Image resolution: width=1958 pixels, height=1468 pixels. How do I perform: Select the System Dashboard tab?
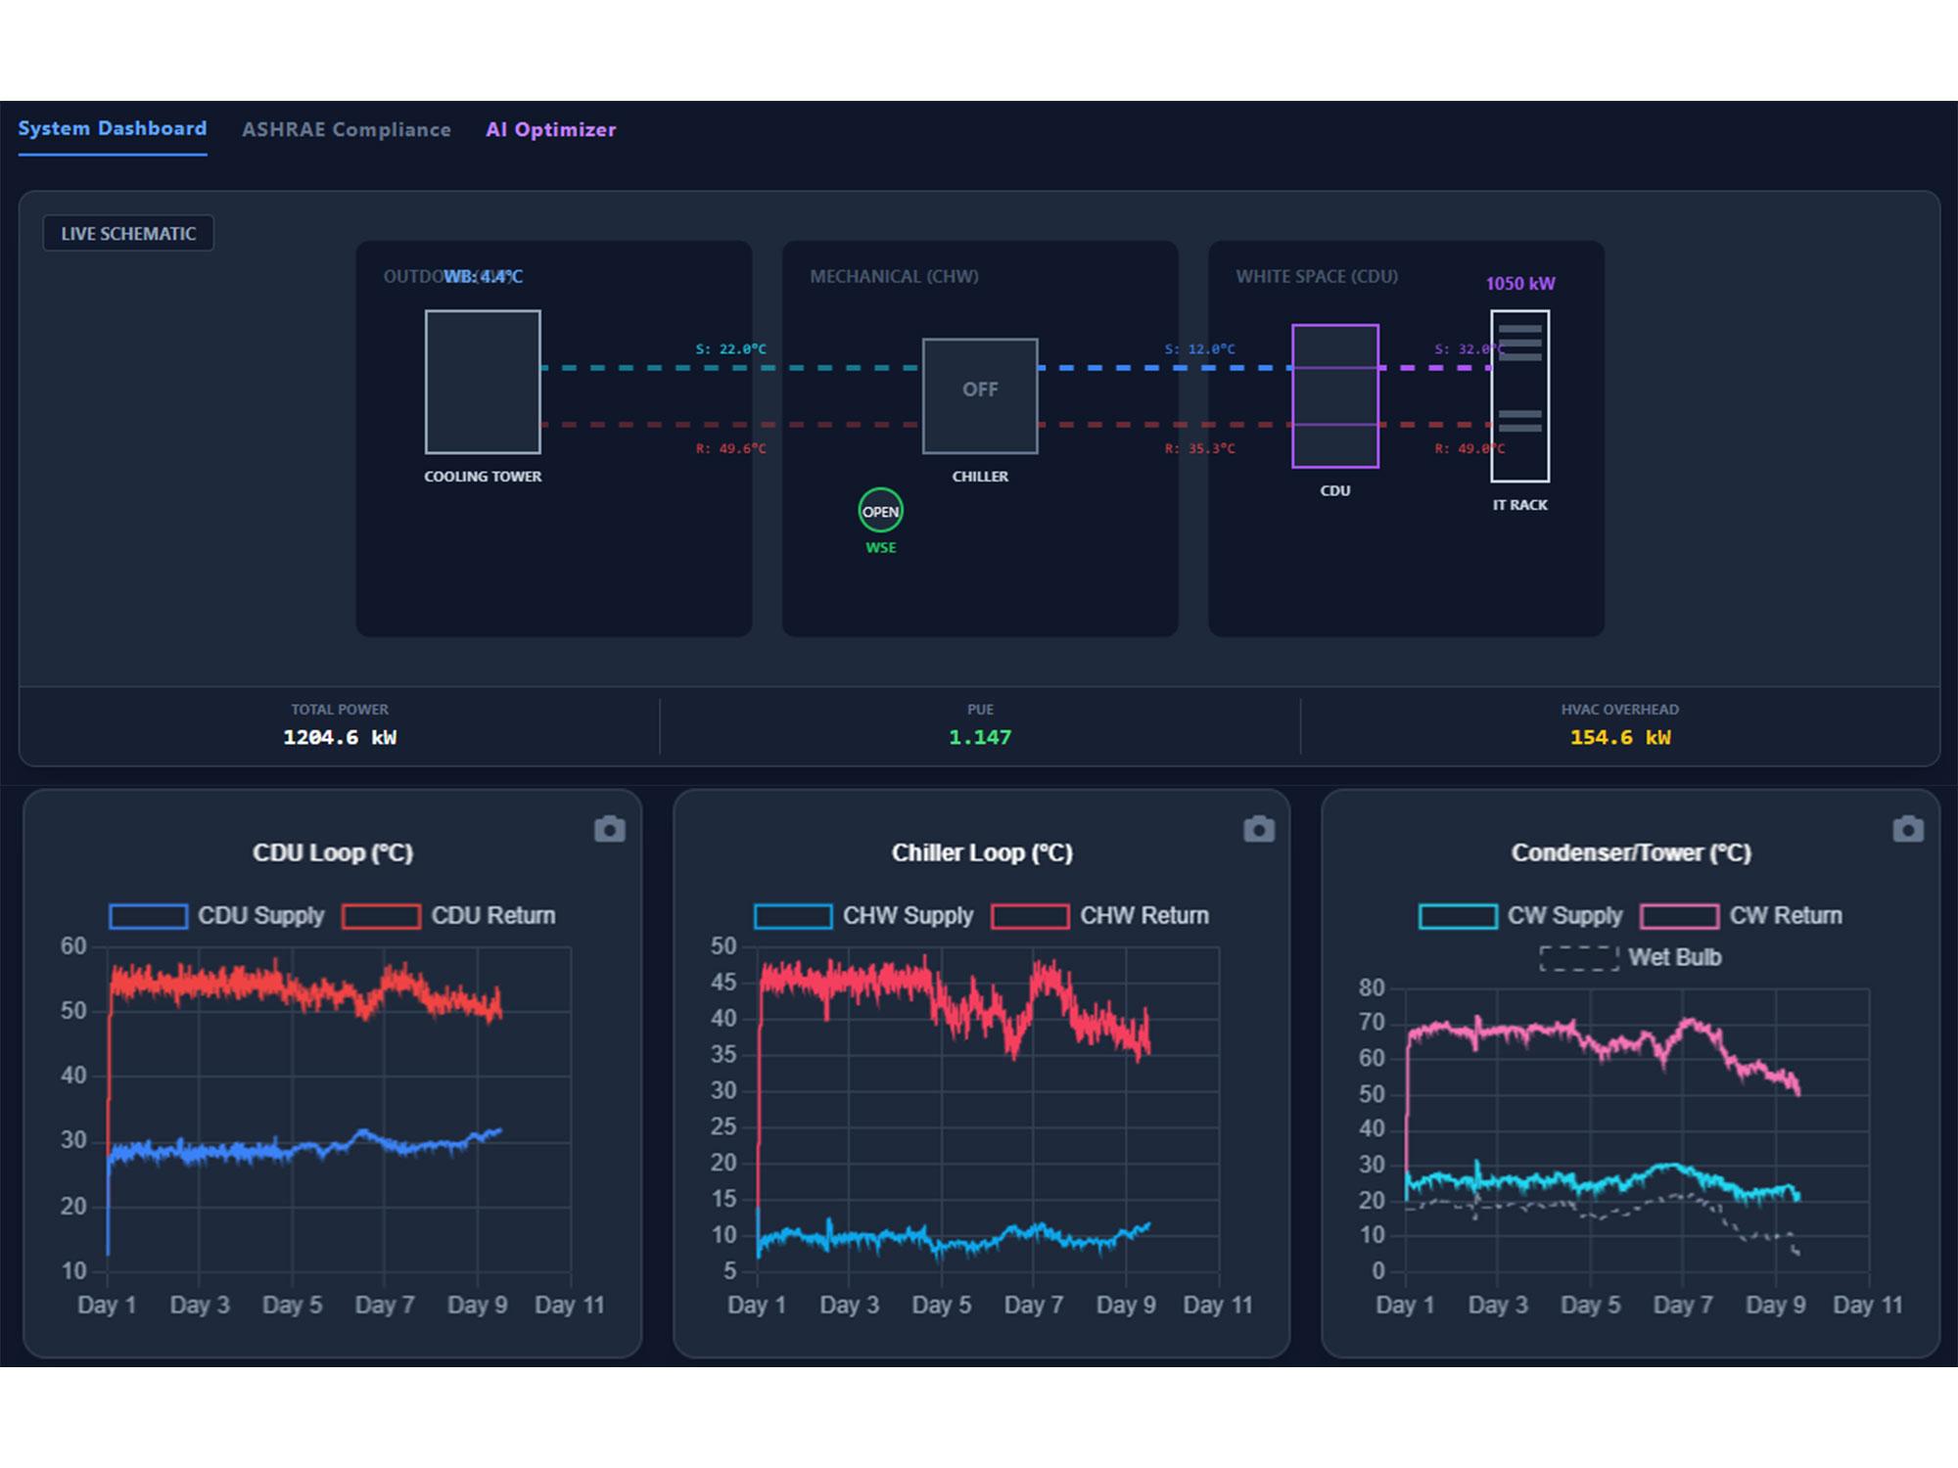click(113, 128)
